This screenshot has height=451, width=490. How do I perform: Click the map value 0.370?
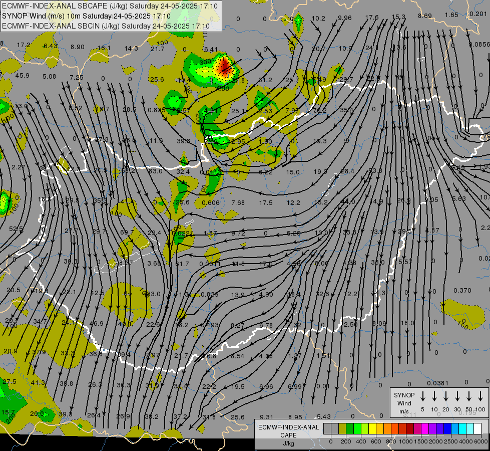(x=462, y=291)
